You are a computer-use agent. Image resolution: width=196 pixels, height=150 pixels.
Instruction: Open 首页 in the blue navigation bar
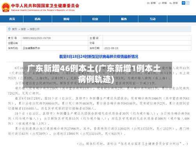point(12,19)
